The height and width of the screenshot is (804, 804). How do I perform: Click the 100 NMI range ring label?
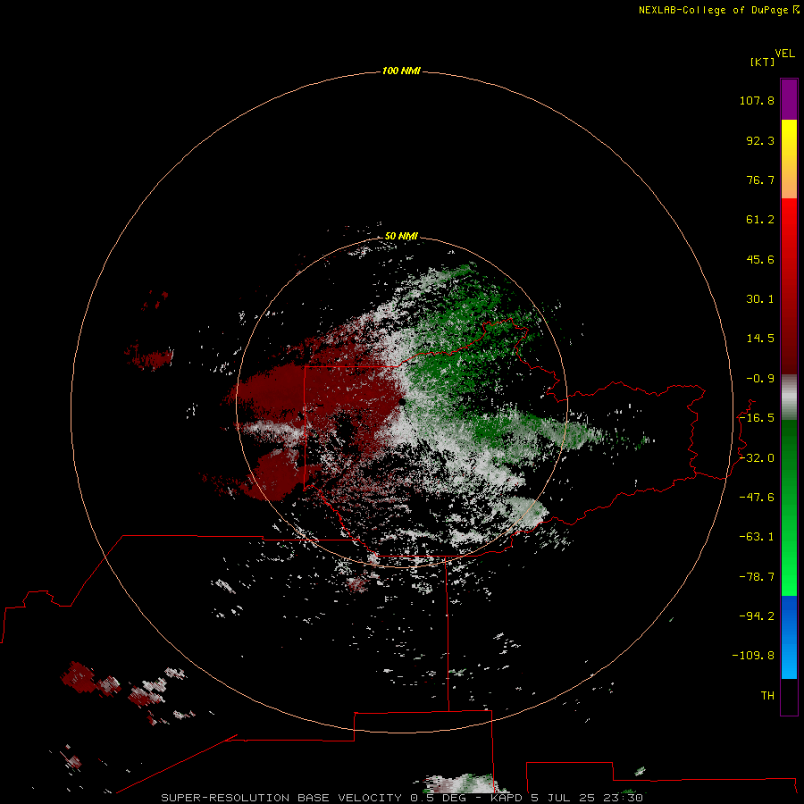(401, 71)
